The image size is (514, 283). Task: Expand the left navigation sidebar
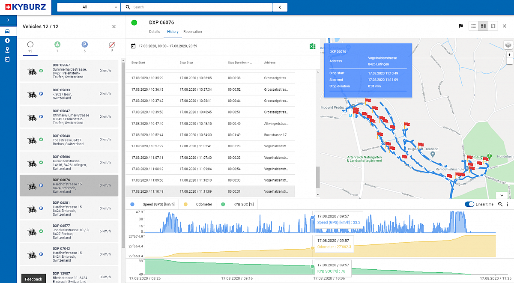[8, 20]
